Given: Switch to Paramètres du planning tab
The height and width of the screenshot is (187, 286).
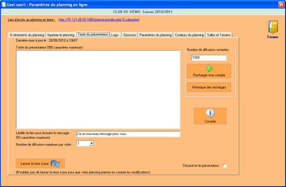Looking at the screenshot, I should click(156, 35).
